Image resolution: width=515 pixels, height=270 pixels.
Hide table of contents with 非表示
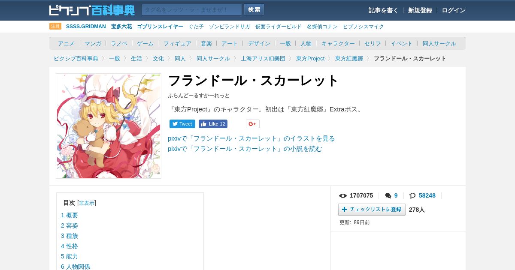click(x=87, y=203)
